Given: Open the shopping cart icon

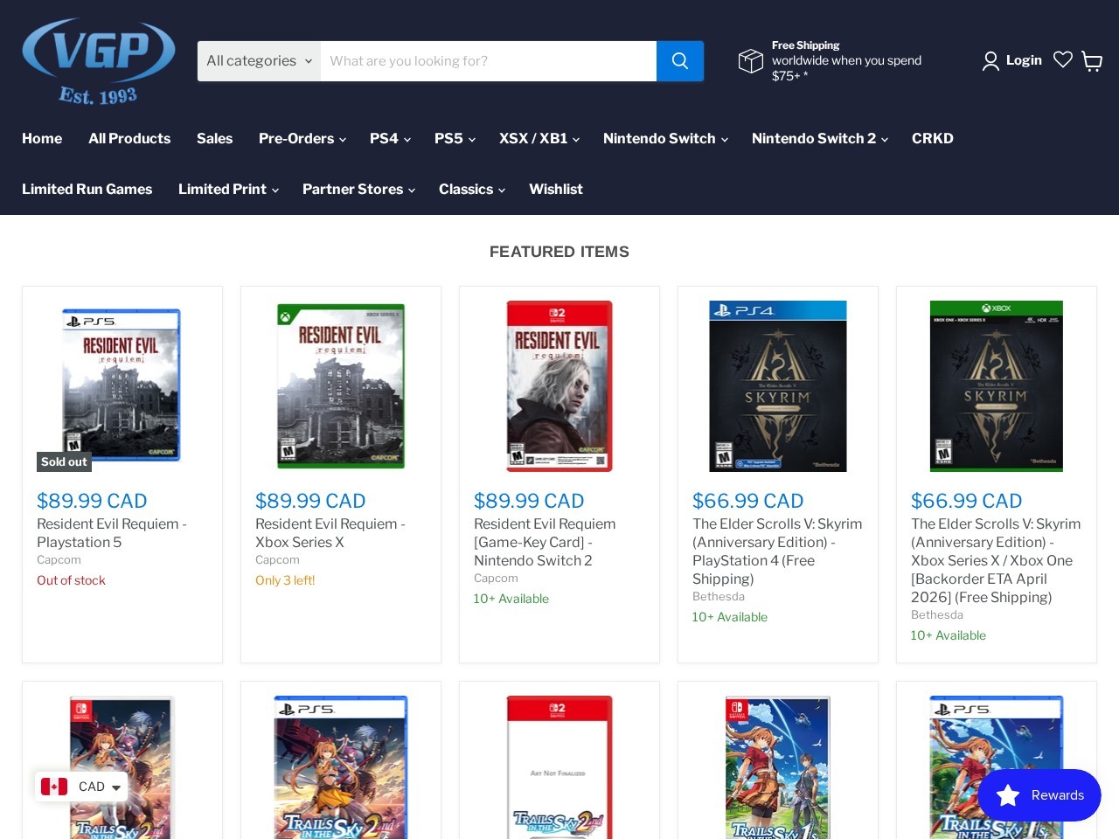Looking at the screenshot, I should click(x=1092, y=61).
